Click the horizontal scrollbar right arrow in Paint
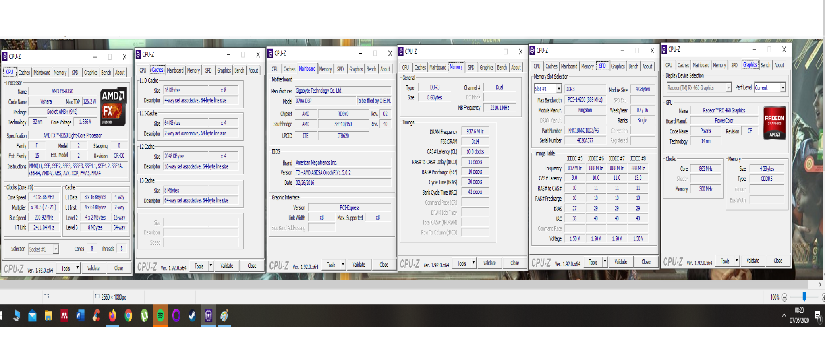 click(820, 284)
